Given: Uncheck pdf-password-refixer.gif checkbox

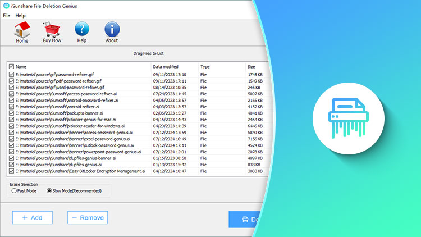Looking at the screenshot, I should pyautogui.click(x=11, y=81).
